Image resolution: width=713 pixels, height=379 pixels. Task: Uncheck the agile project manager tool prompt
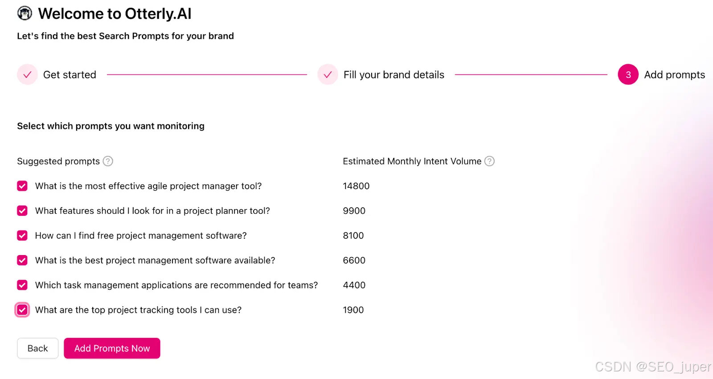tap(22, 186)
